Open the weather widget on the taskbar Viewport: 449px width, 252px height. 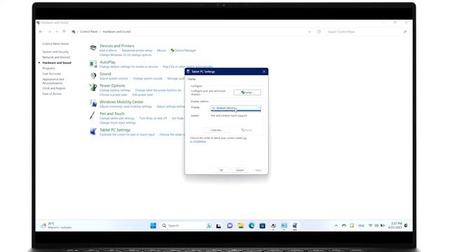click(x=56, y=225)
